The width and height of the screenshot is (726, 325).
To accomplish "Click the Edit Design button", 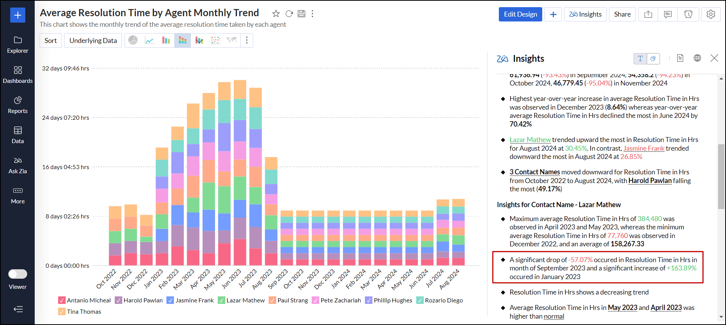I will (520, 14).
